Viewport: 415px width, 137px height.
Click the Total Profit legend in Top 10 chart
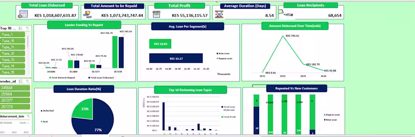pos(228,117)
